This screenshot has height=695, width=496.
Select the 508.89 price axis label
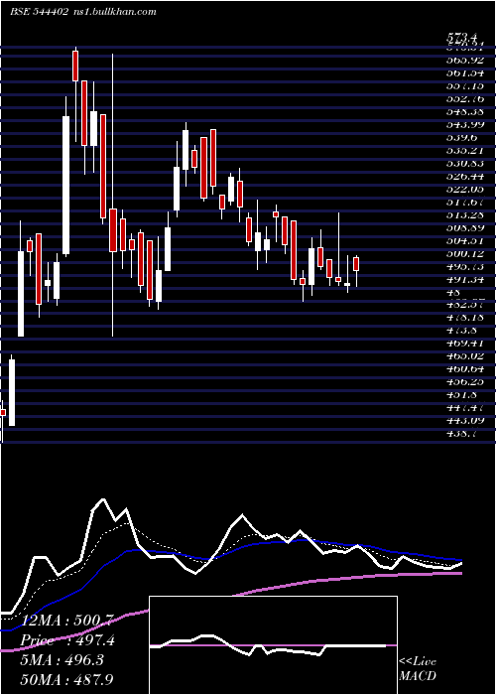pyautogui.click(x=467, y=228)
